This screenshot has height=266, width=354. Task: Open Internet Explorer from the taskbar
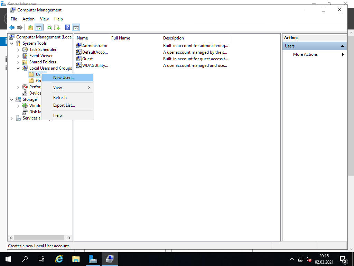tap(59, 259)
